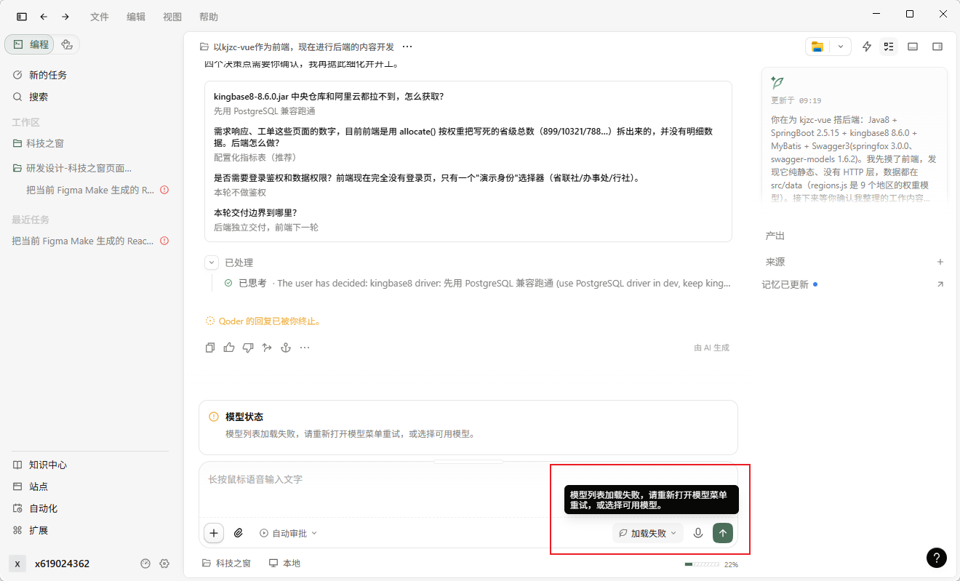960x581 pixels.
Task: Collapse the 研发设计-科技之窗页面 workspace
Action: point(79,168)
